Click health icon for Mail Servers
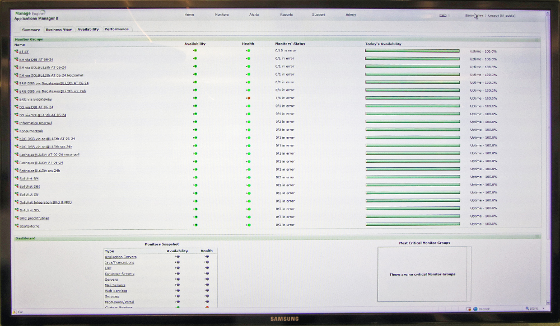Screen dimensions: 560x326 (207, 285)
